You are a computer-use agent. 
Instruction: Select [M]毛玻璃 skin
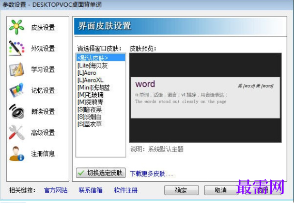(101, 95)
